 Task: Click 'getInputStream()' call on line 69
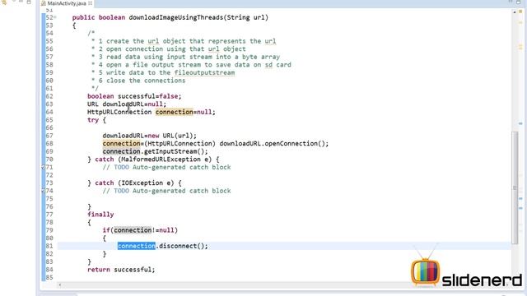[174, 151]
